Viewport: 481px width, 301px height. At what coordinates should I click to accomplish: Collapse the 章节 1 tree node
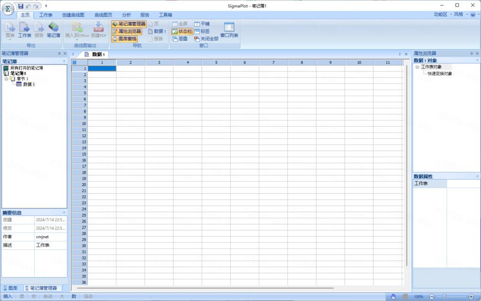(6, 79)
